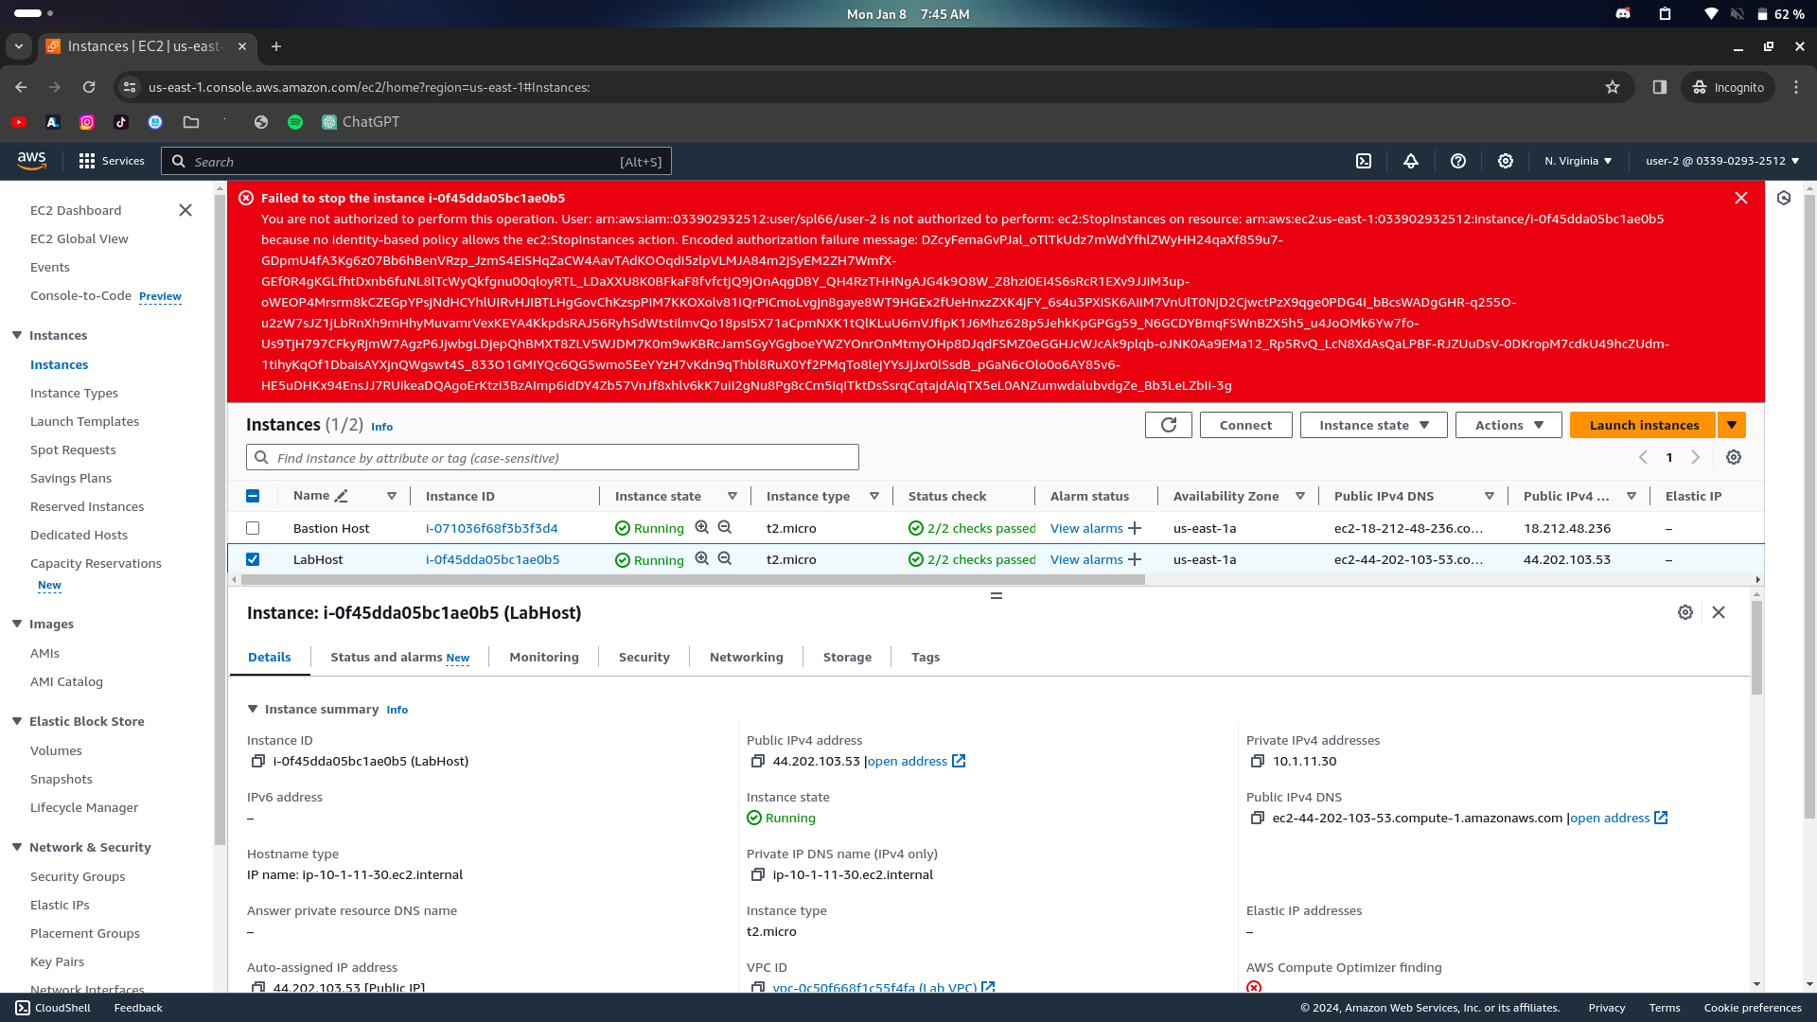The height and width of the screenshot is (1022, 1817).
Task: Open instance ID i-071036f68f3b3f3d4 link
Action: coord(491,528)
